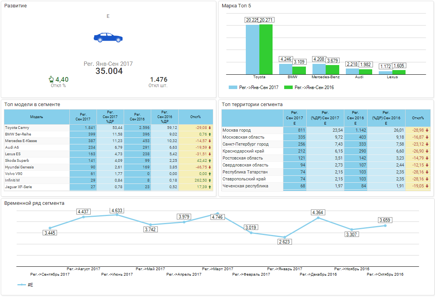Viewport: 435px width, 307px height.
Task: Click the green up arrow in Skoda Superb row
Action: point(210,161)
